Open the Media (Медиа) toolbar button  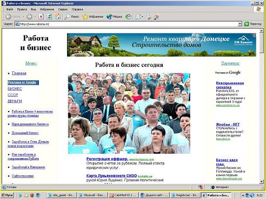(x=114, y=17)
